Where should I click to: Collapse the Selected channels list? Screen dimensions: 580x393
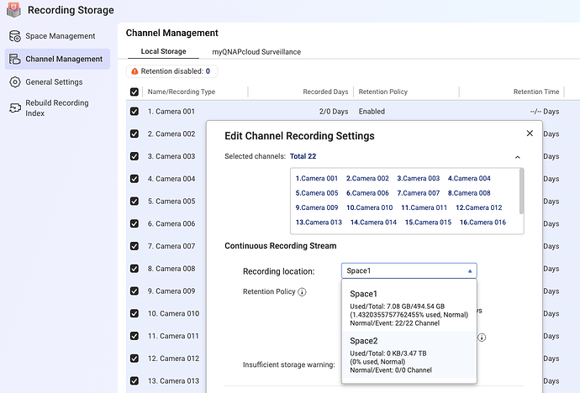[517, 156]
